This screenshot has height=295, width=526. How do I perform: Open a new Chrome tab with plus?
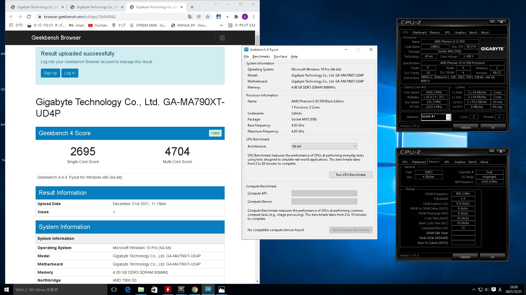click(x=192, y=7)
